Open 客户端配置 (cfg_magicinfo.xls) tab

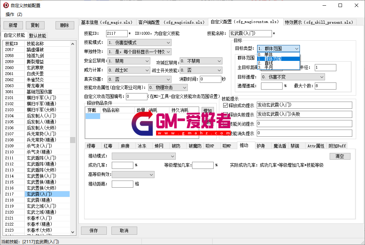(171, 22)
